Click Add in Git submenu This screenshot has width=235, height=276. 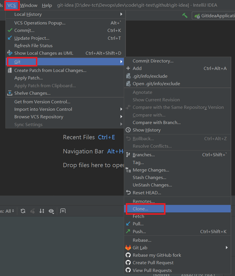tap(178, 68)
